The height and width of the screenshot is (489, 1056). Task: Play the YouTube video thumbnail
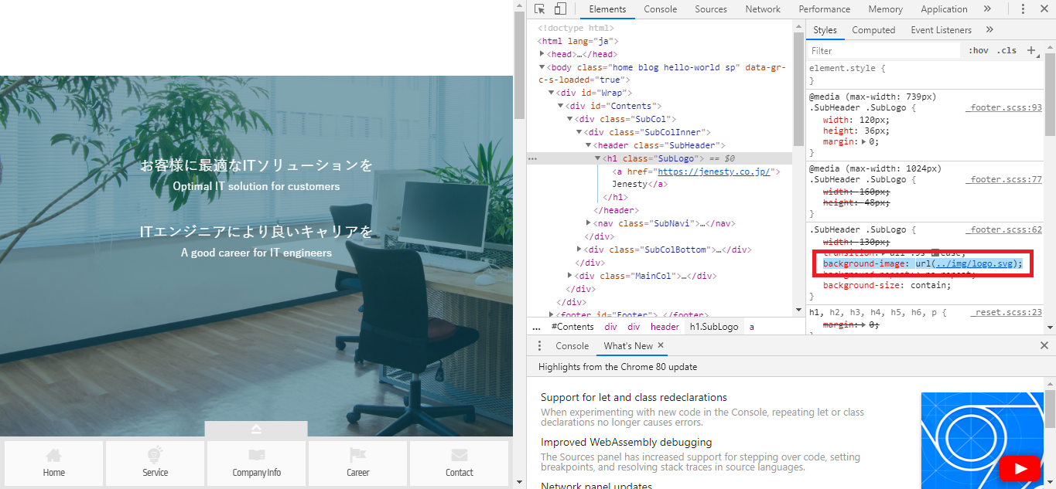(1019, 468)
